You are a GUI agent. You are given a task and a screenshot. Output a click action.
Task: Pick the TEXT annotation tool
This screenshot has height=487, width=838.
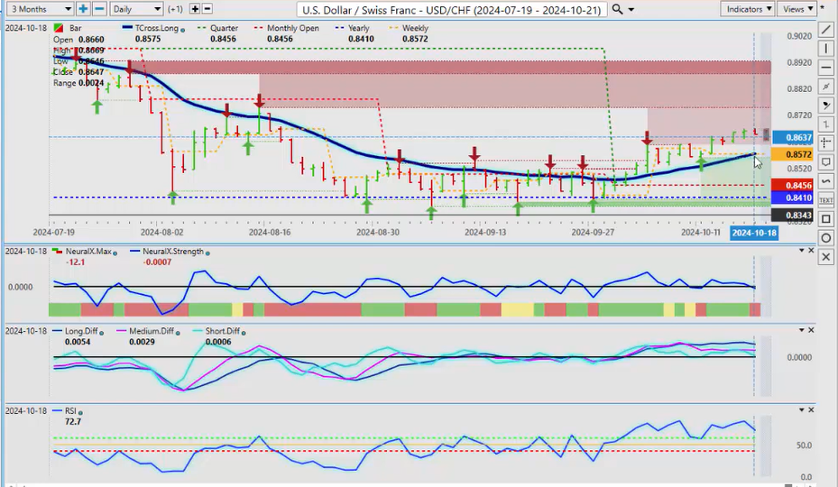point(826,200)
